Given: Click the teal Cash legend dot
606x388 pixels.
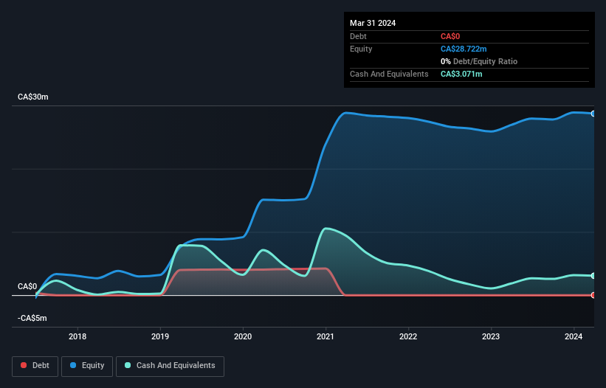Looking at the screenshot, I should (128, 365).
